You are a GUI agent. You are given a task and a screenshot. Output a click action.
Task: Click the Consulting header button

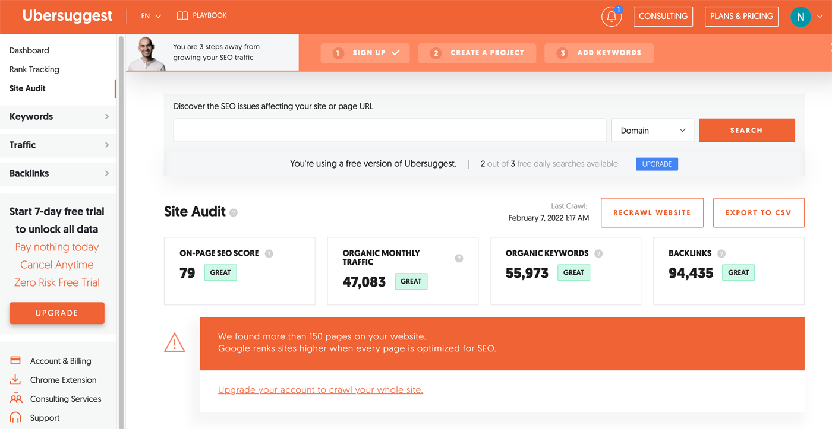[x=663, y=16]
